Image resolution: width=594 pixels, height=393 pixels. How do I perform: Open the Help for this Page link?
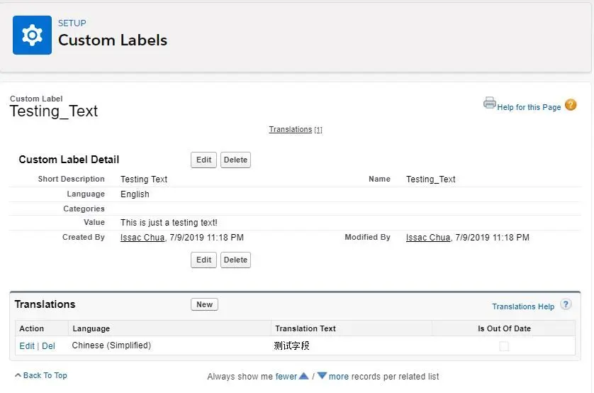[529, 107]
